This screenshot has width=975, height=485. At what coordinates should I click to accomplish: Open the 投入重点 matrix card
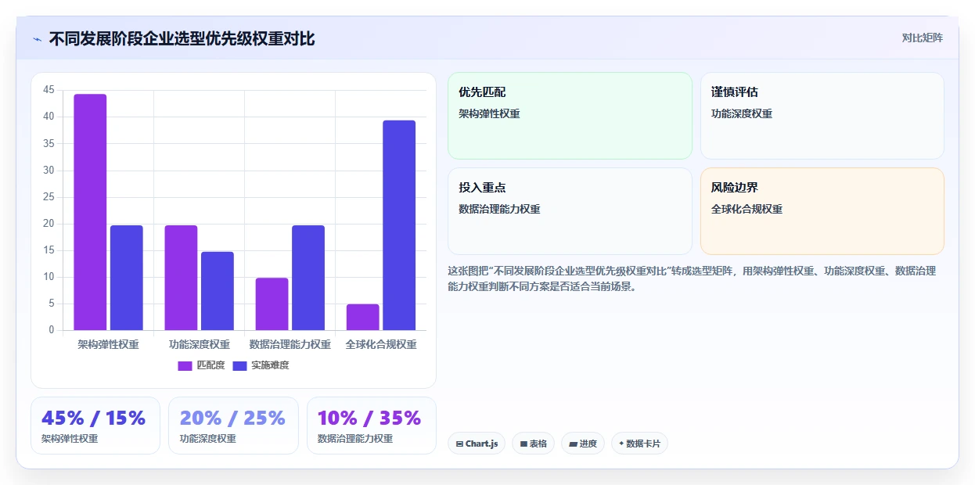click(570, 211)
